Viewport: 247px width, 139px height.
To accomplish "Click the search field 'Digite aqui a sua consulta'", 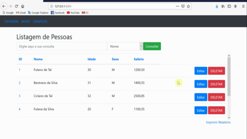I will pyautogui.click(x=62, y=46).
